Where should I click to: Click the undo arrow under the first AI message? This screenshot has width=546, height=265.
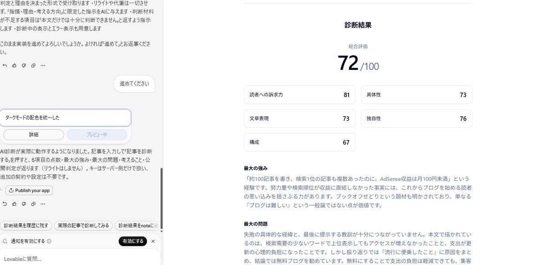coord(5,65)
